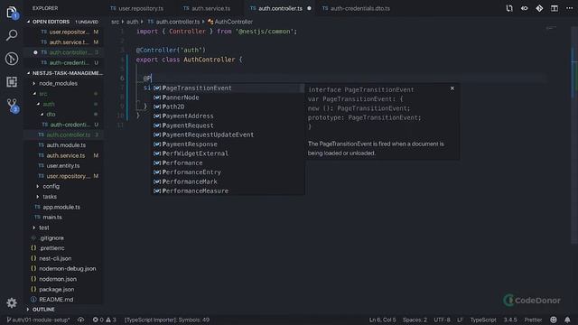Viewport: 578px width, 325px height.
Task: Open the Extensions view in activity bar
Action: click(12, 82)
